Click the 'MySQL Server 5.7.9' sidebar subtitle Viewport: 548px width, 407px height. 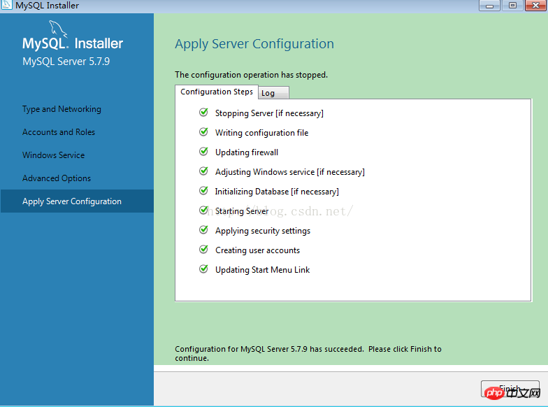point(66,62)
